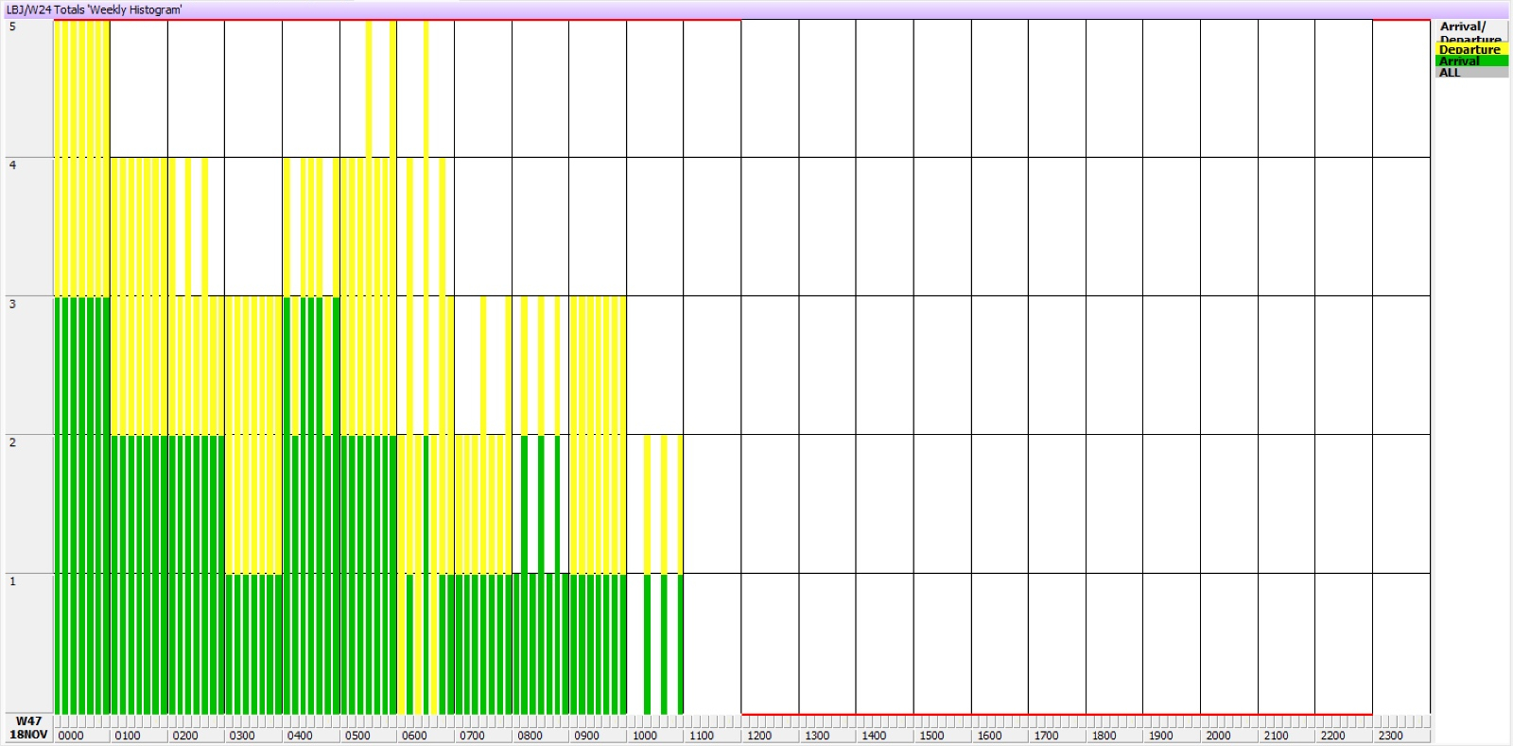Click the gray ALL legend entry
Viewport: 1513px width, 746px height.
pos(1470,73)
